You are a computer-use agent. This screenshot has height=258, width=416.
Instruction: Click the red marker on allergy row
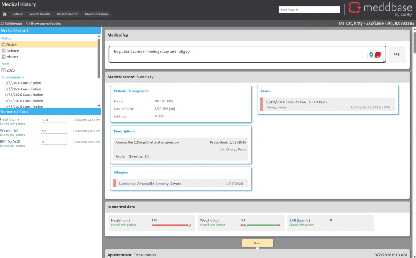(115, 183)
